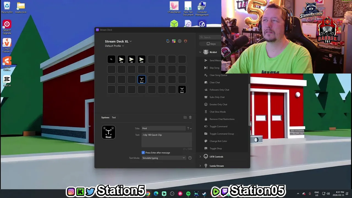Click the Title field containing Host

164,128
